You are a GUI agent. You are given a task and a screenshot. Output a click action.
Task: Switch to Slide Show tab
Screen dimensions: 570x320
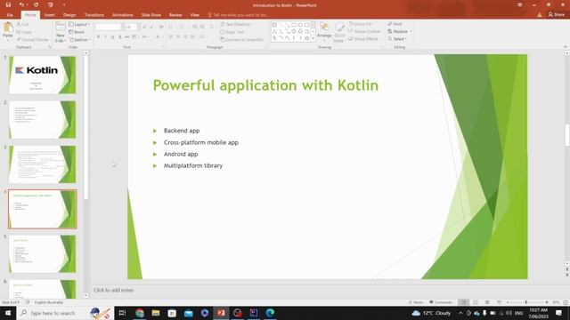tap(151, 15)
